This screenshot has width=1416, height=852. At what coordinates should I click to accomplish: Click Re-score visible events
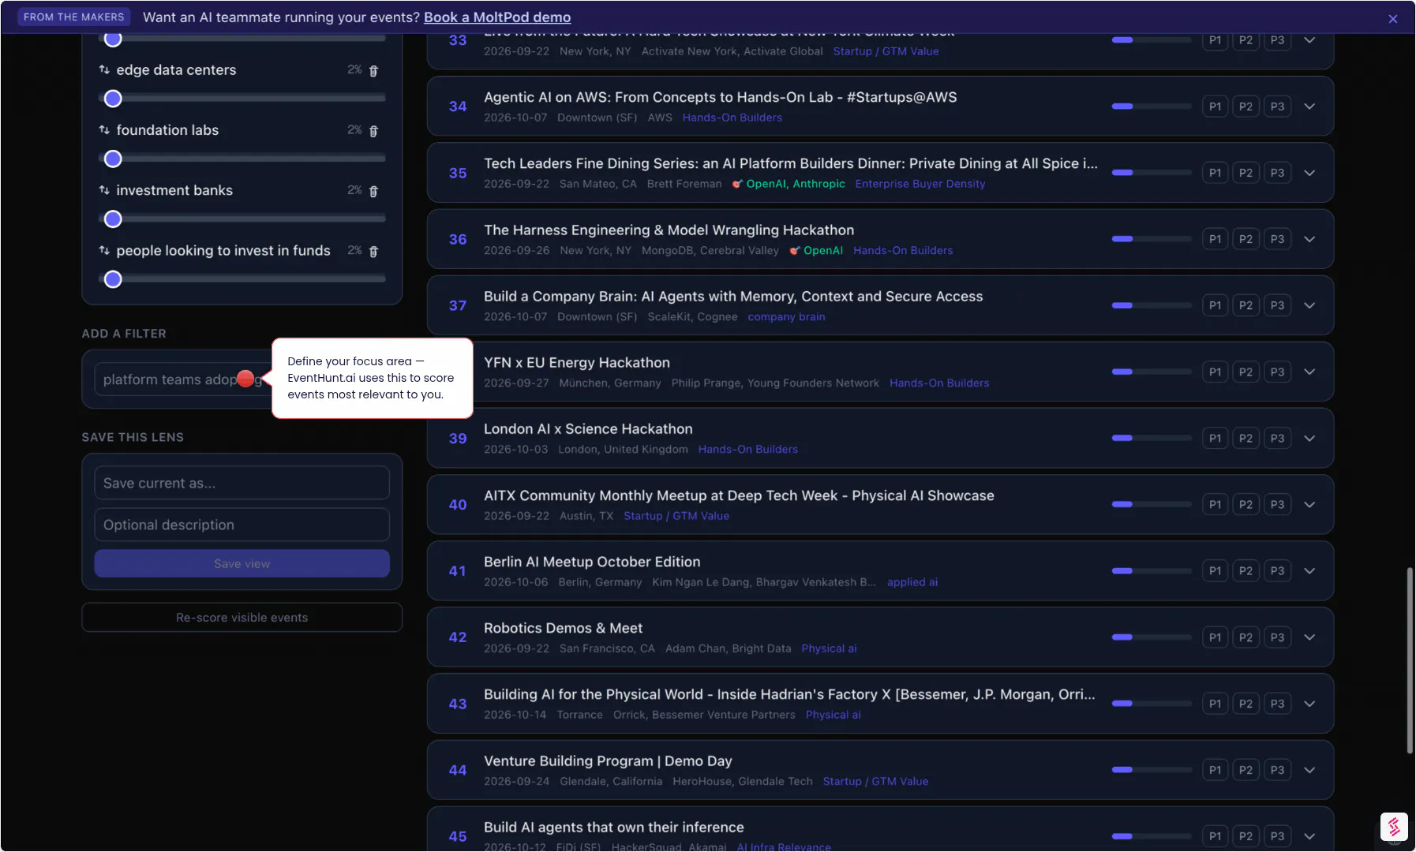pos(242,618)
